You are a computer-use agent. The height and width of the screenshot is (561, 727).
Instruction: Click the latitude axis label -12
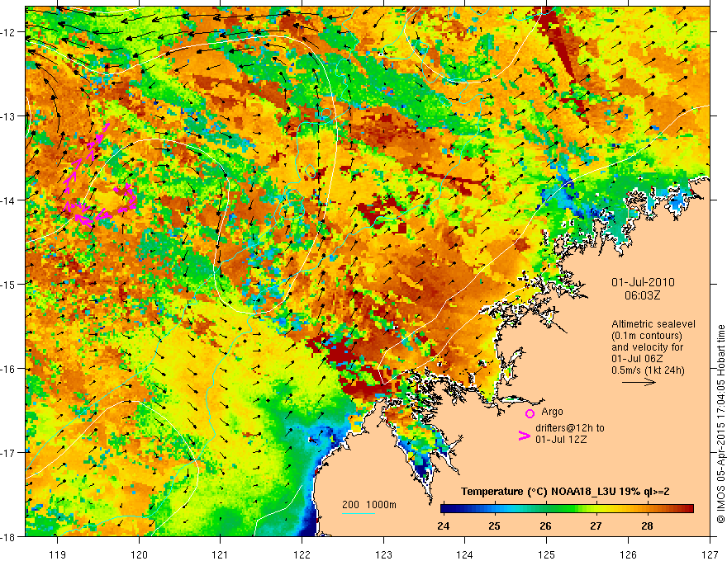(8, 32)
